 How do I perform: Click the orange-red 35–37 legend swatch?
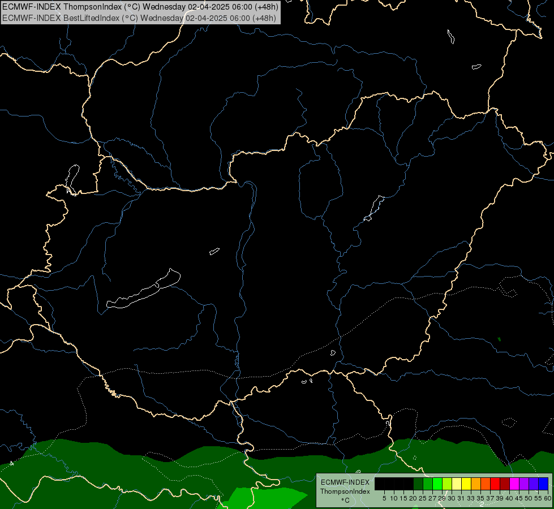click(x=486, y=484)
